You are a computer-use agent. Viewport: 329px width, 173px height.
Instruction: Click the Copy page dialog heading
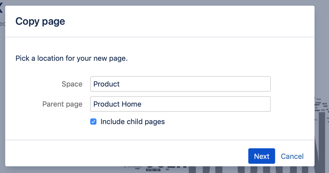coord(40,21)
